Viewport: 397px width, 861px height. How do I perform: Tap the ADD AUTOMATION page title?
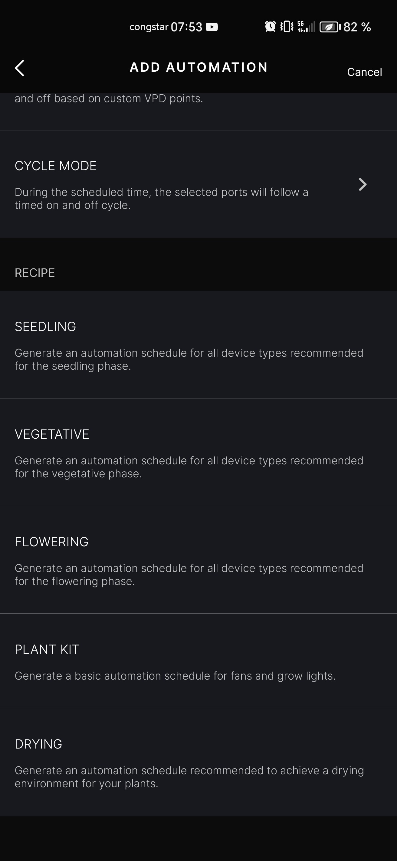coord(199,67)
